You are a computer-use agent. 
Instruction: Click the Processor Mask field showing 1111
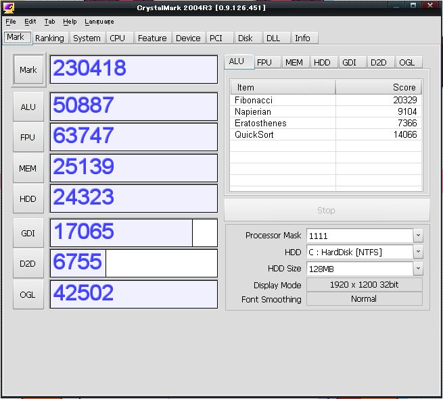(360, 236)
